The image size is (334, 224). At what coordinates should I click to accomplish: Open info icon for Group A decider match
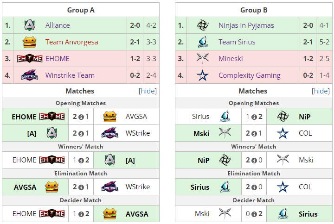(81, 214)
